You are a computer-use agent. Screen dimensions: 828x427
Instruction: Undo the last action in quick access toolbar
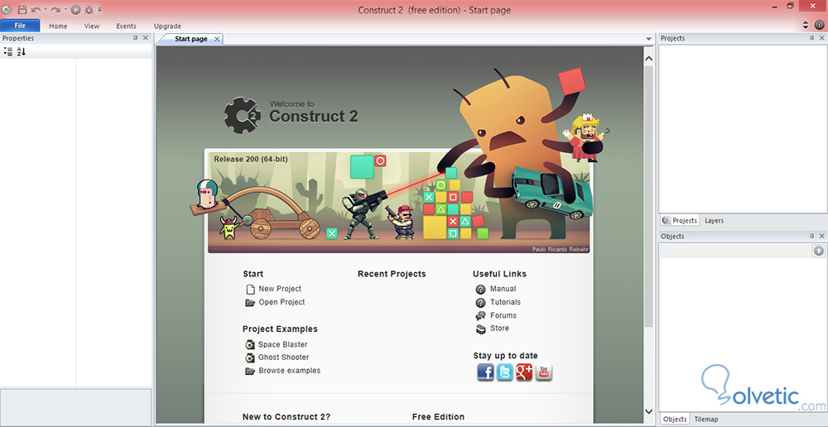(x=36, y=9)
